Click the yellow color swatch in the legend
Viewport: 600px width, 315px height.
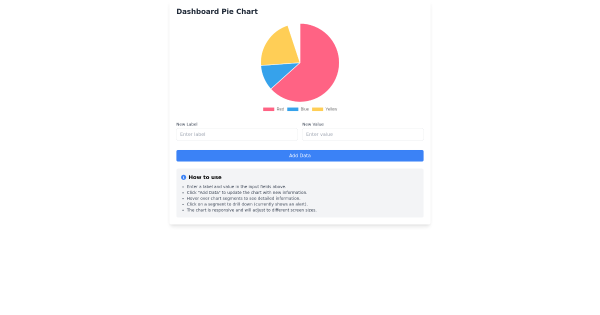click(x=317, y=109)
